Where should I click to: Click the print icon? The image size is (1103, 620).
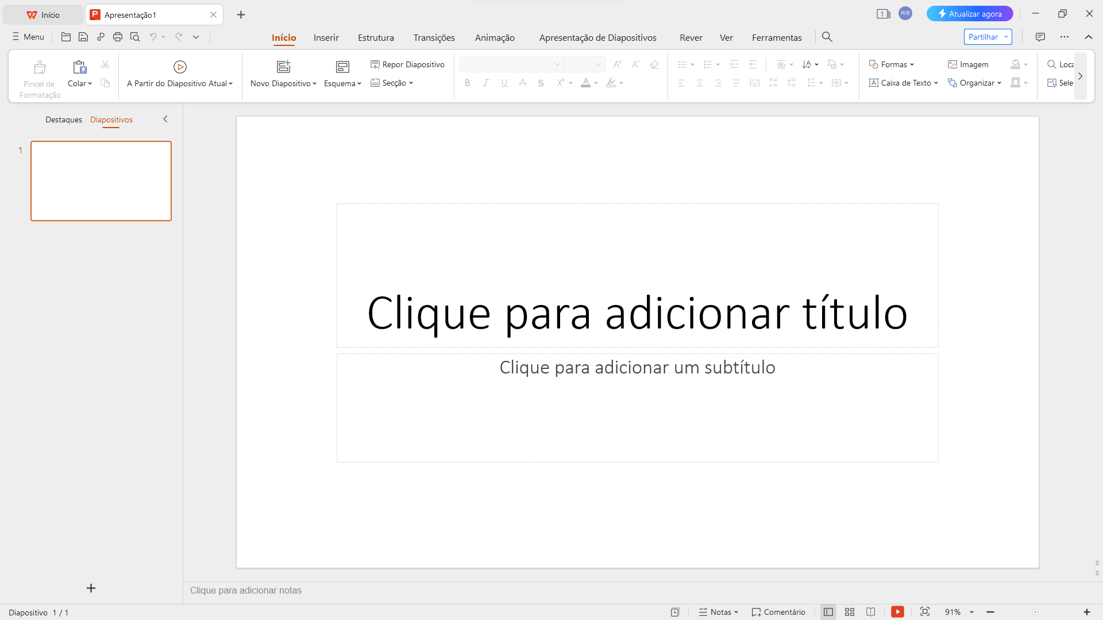tap(118, 36)
